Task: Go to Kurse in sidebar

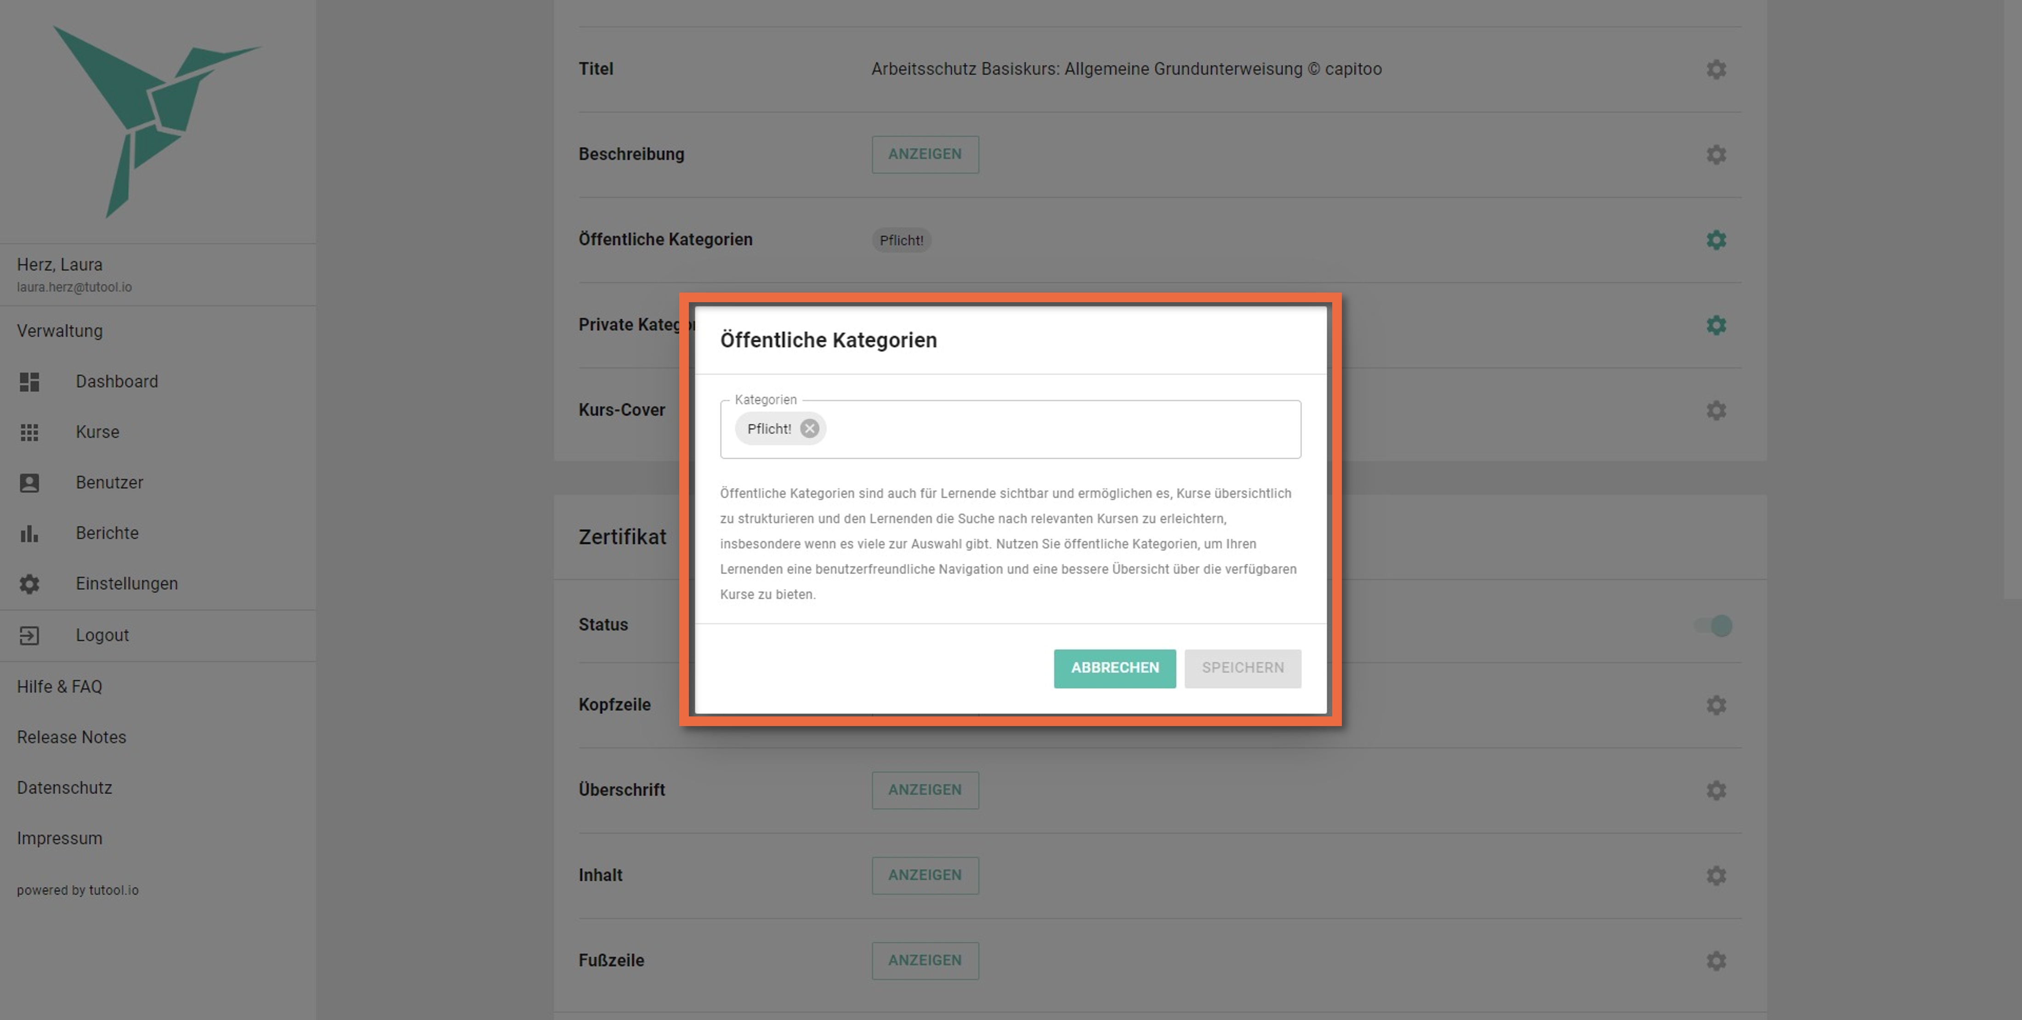Action: pyautogui.click(x=97, y=432)
